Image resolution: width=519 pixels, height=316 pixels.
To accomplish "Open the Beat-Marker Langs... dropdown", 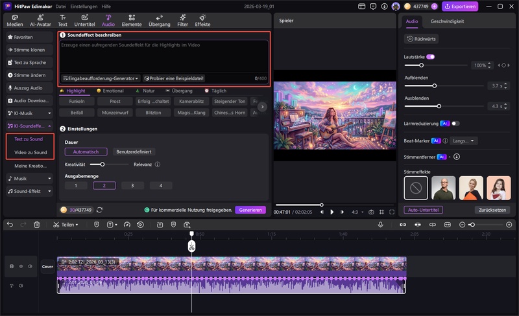I will click(464, 141).
